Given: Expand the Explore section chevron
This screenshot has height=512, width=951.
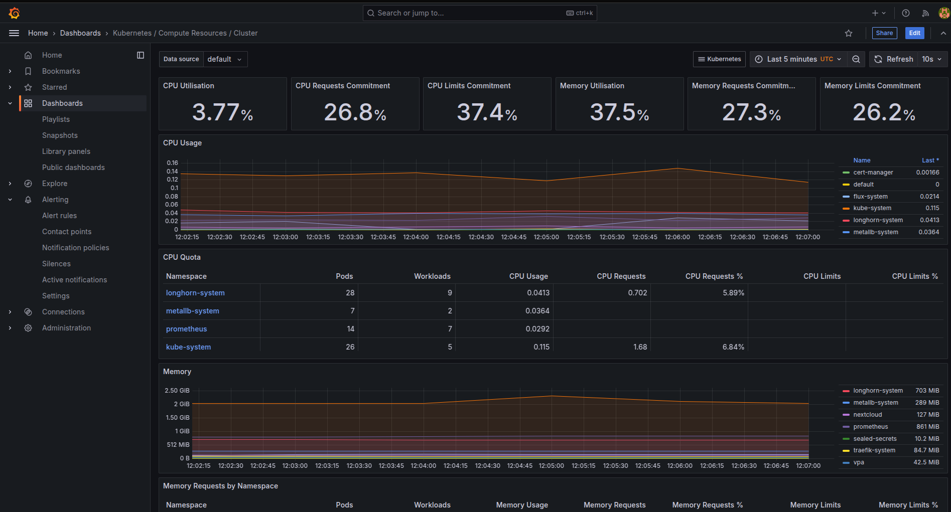Looking at the screenshot, I should pos(10,184).
